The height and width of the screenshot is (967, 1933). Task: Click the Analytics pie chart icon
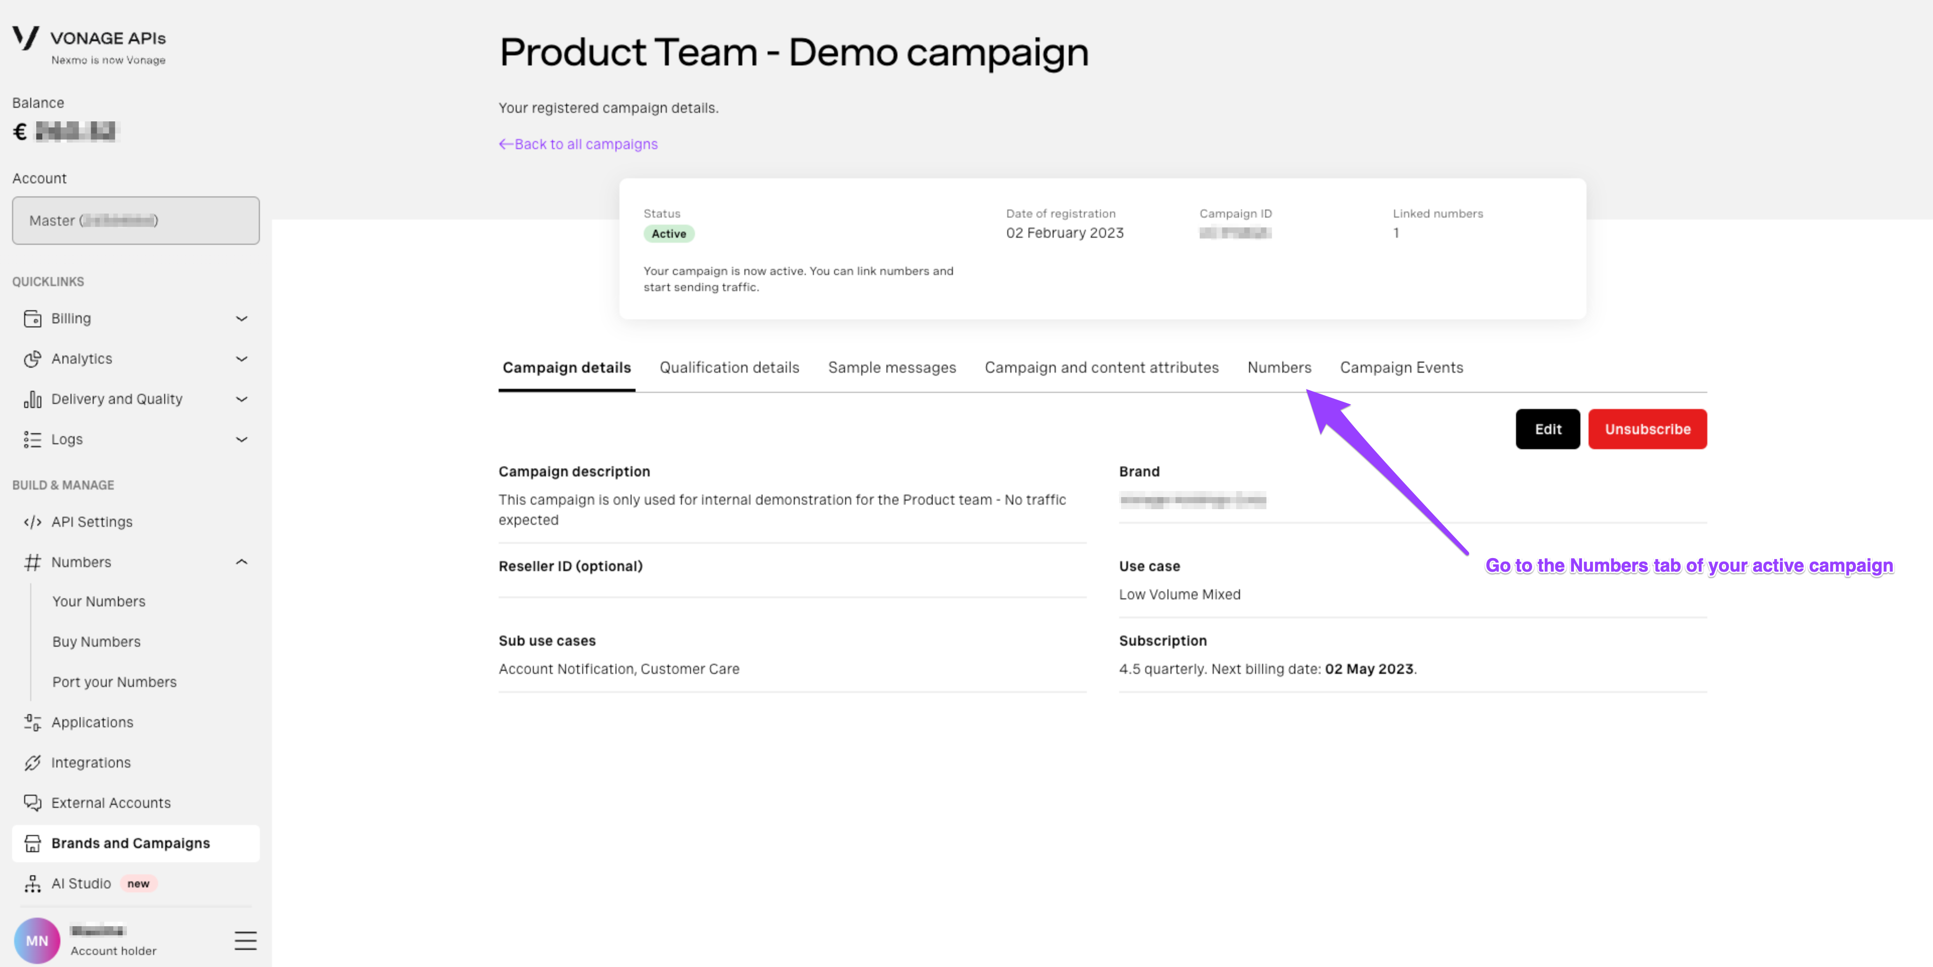point(32,359)
